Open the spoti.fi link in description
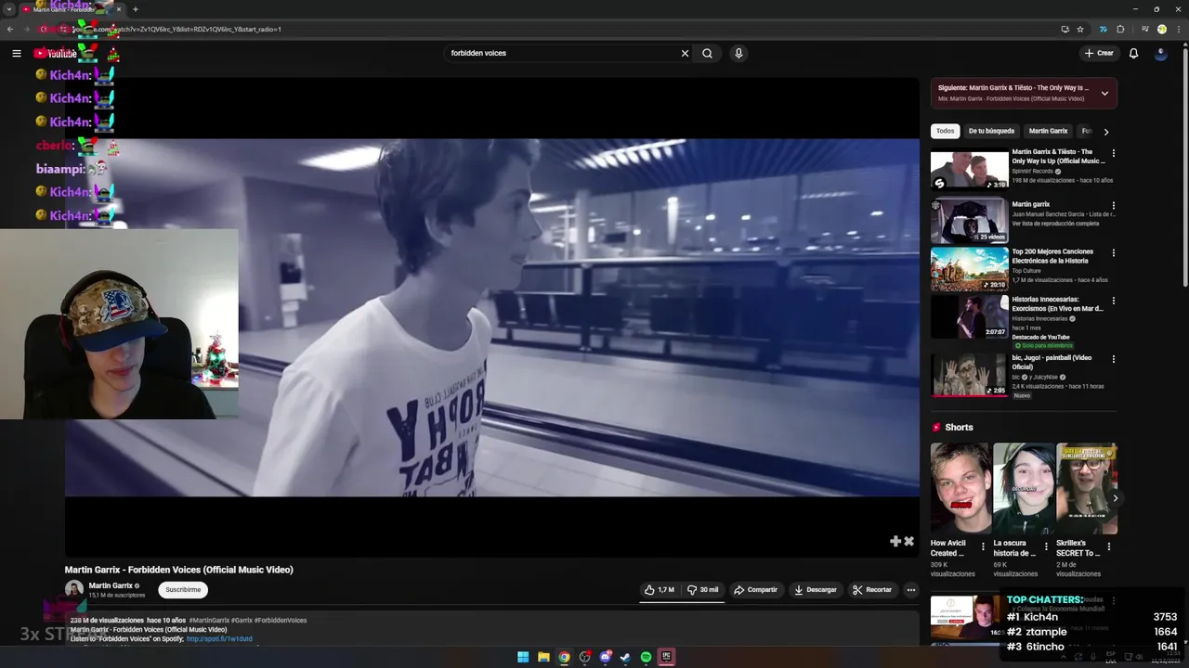The width and height of the screenshot is (1189, 668). click(x=219, y=639)
